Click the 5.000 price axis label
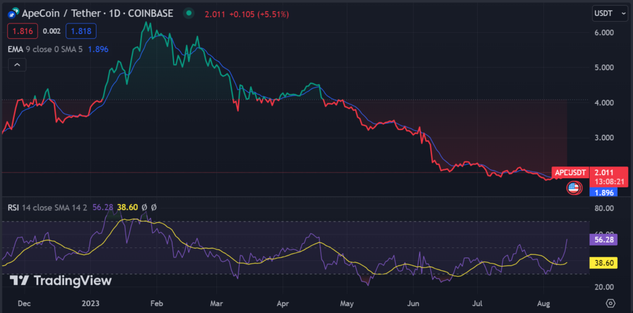The height and width of the screenshot is (313, 633). coord(604,67)
